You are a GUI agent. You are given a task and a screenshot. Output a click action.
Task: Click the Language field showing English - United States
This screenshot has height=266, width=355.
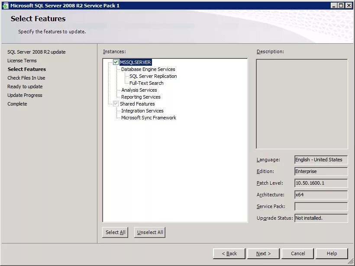click(x=321, y=160)
